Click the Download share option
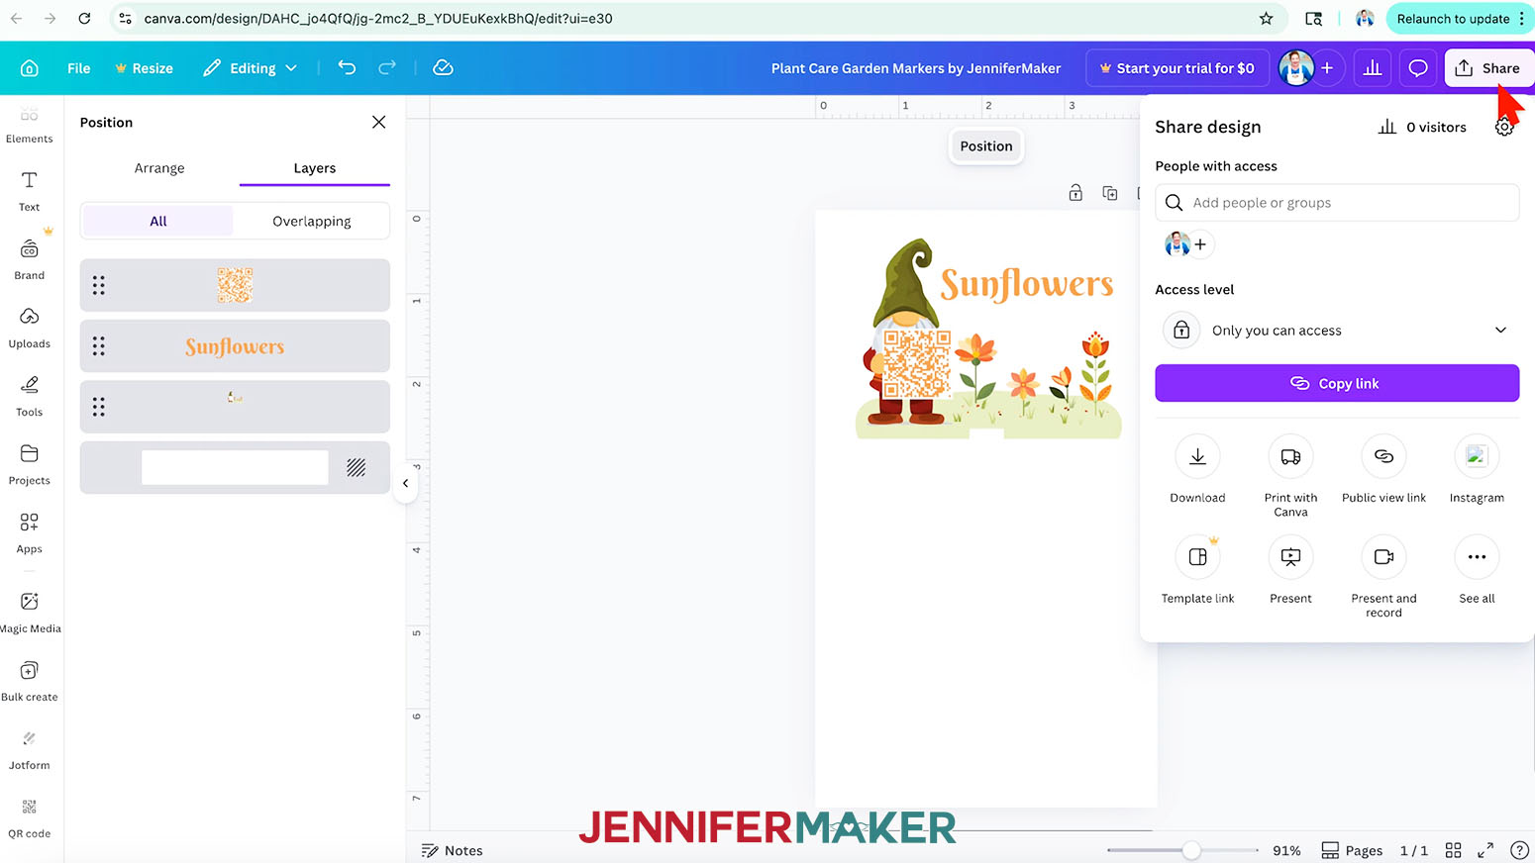Image resolution: width=1535 pixels, height=863 pixels. click(x=1197, y=469)
